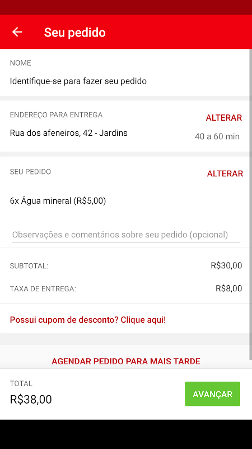Screen dimensions: 252x449
Task: Click the 40 a 60 min delivery estimate
Action: point(217,136)
